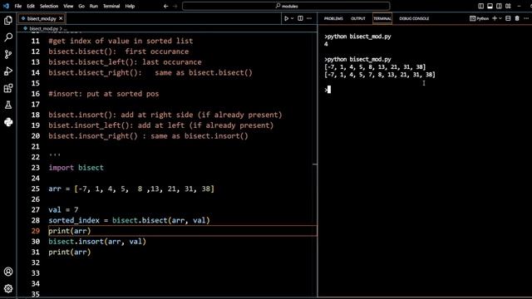The height and width of the screenshot is (299, 532).
Task: Open the Help menu
Action: (130, 6)
